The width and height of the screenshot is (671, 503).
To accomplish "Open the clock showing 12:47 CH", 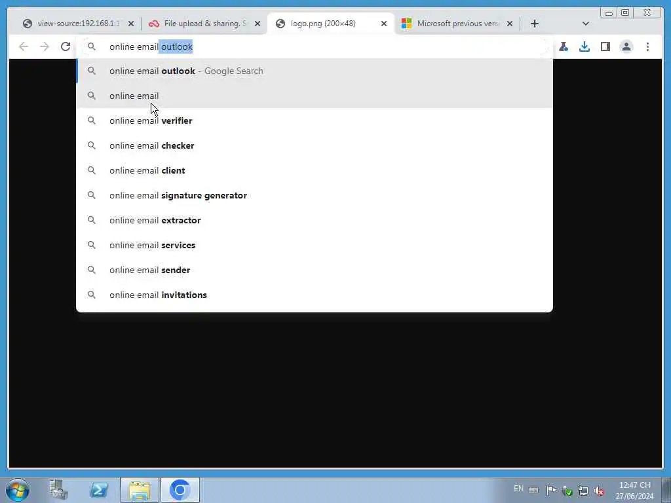I will [634, 491].
